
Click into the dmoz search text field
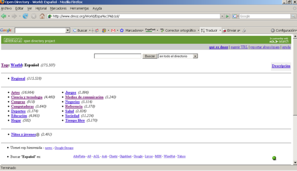click(118, 56)
